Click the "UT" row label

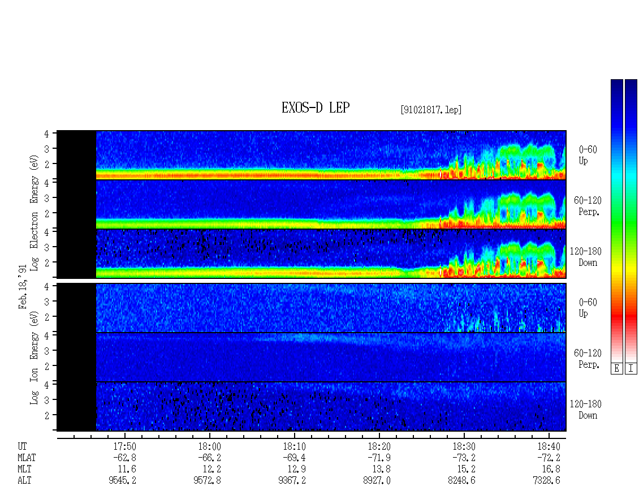point(22,446)
